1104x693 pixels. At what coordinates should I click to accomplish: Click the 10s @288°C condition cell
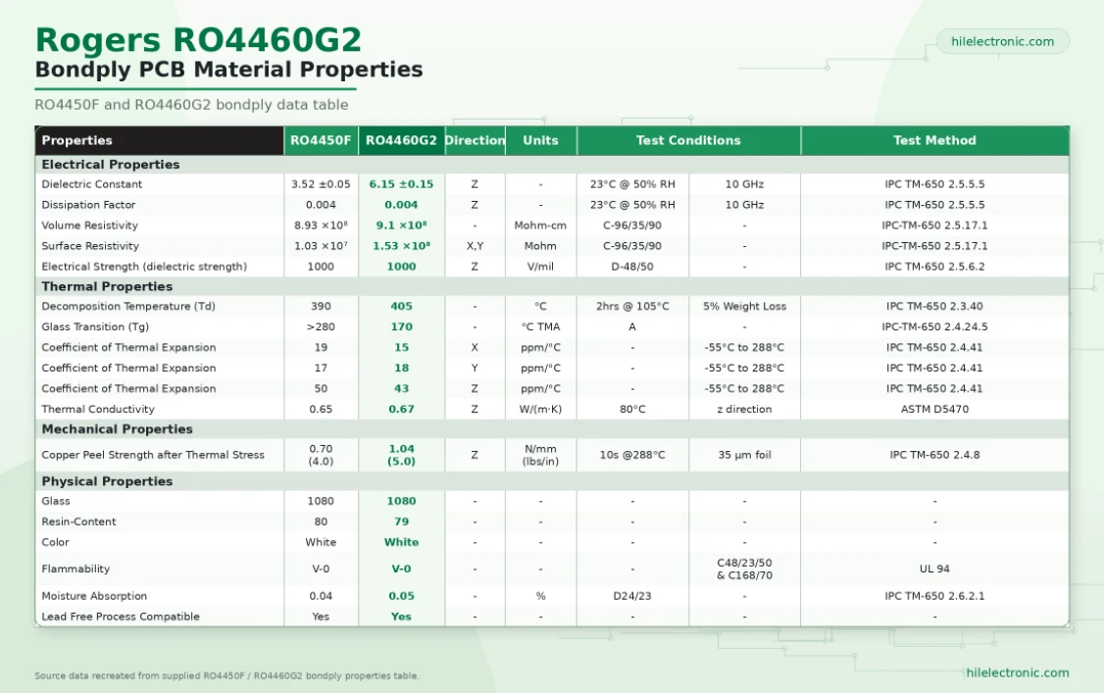(x=632, y=455)
